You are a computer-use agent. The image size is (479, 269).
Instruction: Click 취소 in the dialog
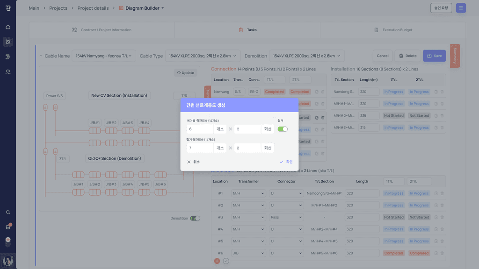point(193,162)
